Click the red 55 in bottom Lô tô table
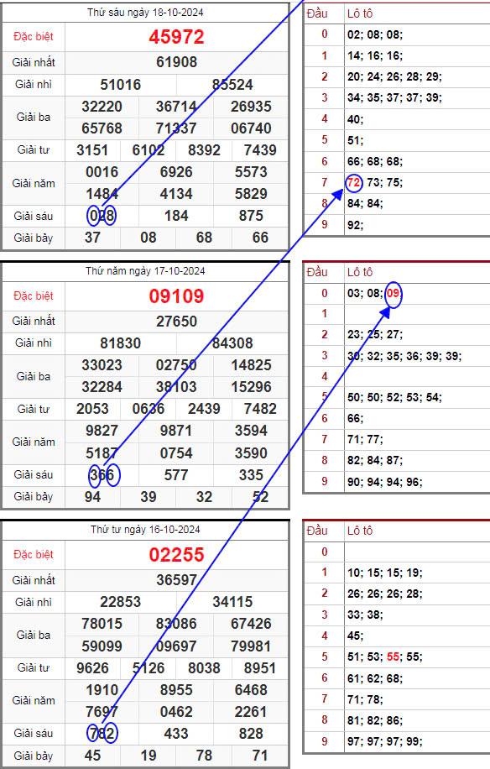Screen dimensions: 490x769 393,657
